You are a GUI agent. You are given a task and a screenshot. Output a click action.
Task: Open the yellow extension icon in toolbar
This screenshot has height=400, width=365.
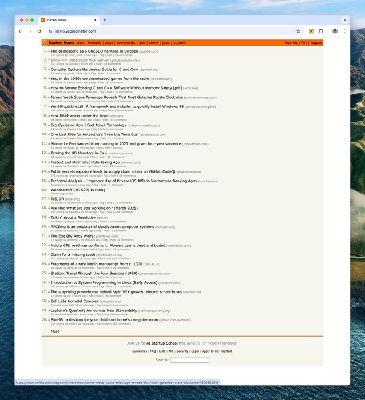click(x=311, y=31)
